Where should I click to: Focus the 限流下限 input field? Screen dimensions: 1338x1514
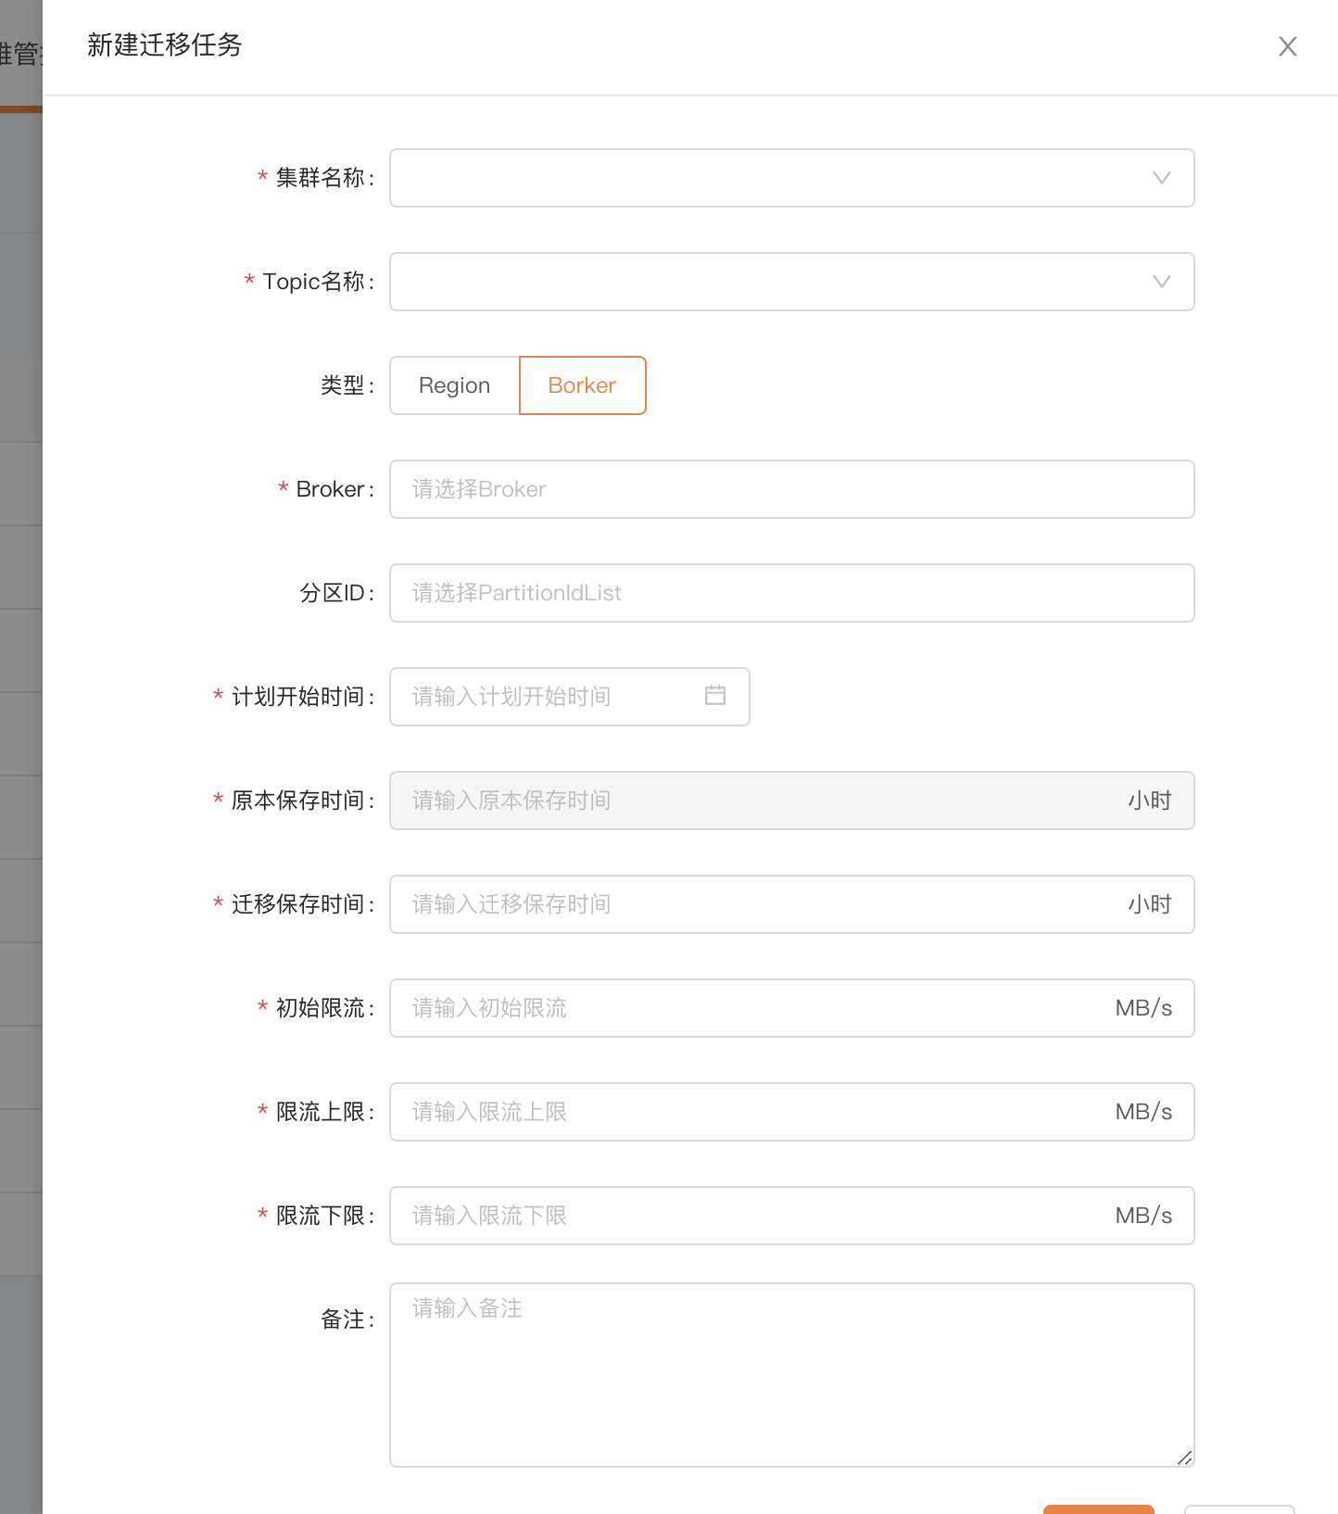[x=751, y=1216]
